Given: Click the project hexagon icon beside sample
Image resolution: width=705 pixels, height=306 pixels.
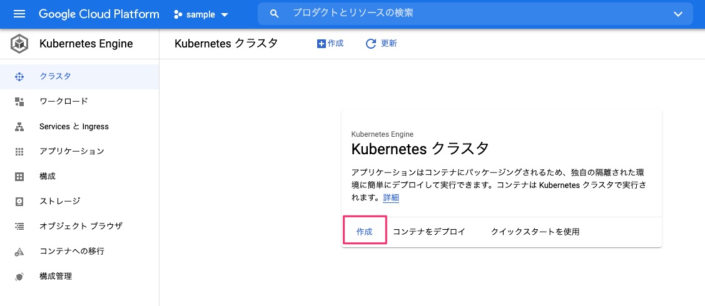Looking at the screenshot, I should coord(178,14).
